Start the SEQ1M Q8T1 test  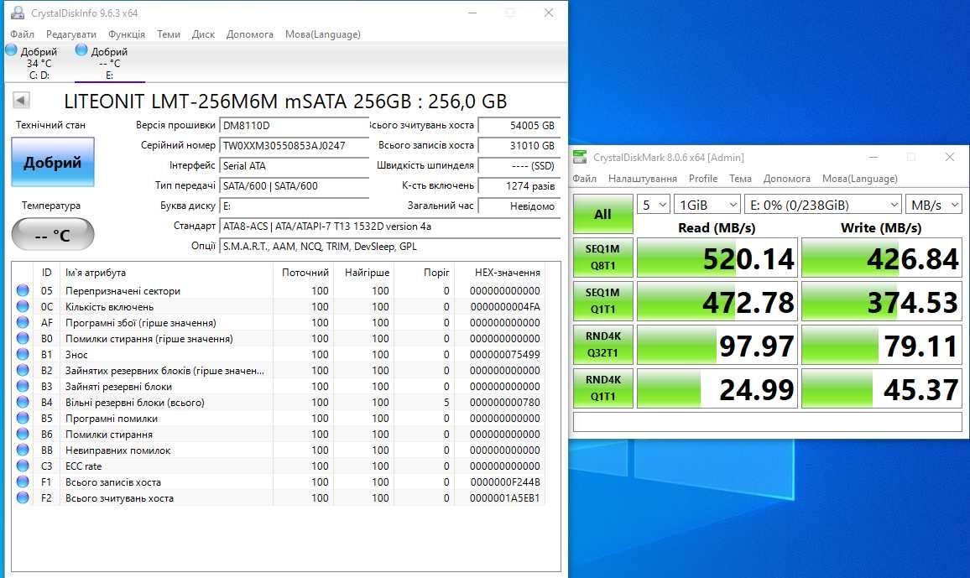coord(602,258)
